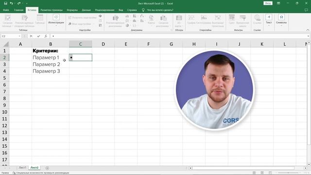Expand the Символы group dropdown

tap(281, 20)
